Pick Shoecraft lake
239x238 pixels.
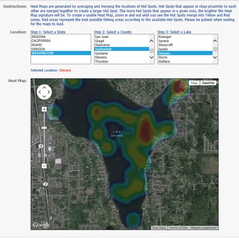coord(185,45)
